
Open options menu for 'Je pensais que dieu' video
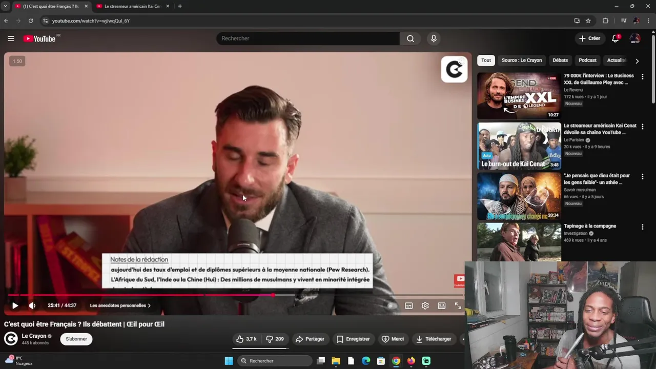(x=642, y=176)
